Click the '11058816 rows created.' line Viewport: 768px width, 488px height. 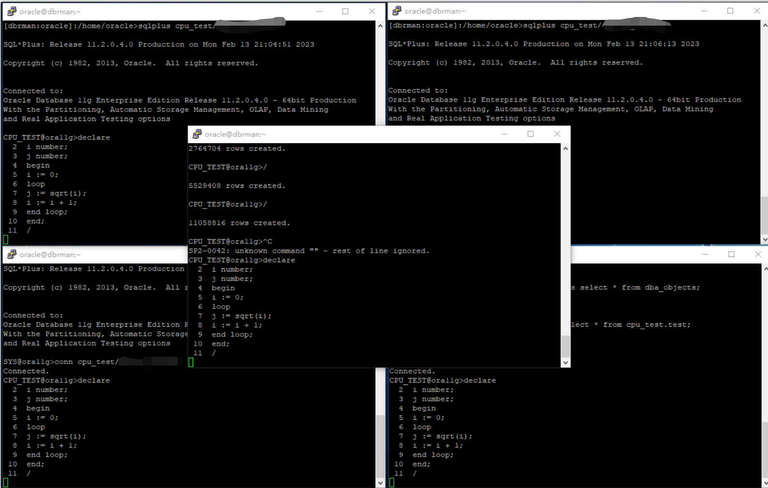240,223
